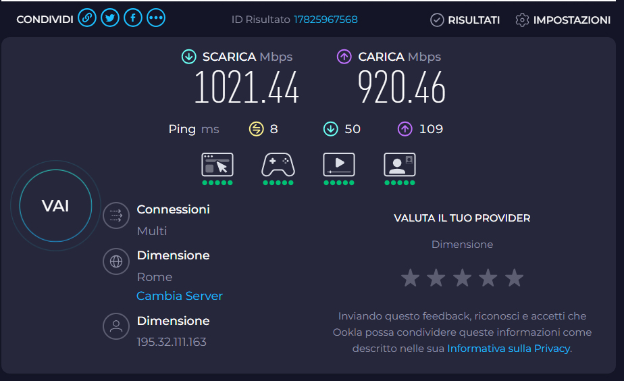Click the web browsing performance icon

tap(217, 164)
